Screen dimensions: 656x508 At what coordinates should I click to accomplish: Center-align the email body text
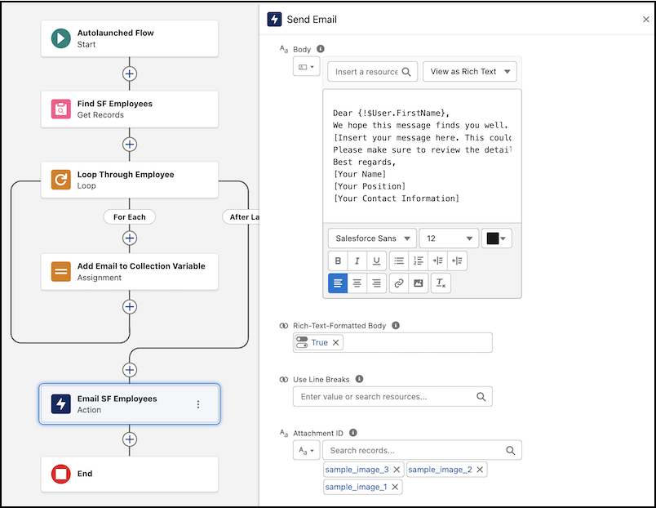[357, 283]
